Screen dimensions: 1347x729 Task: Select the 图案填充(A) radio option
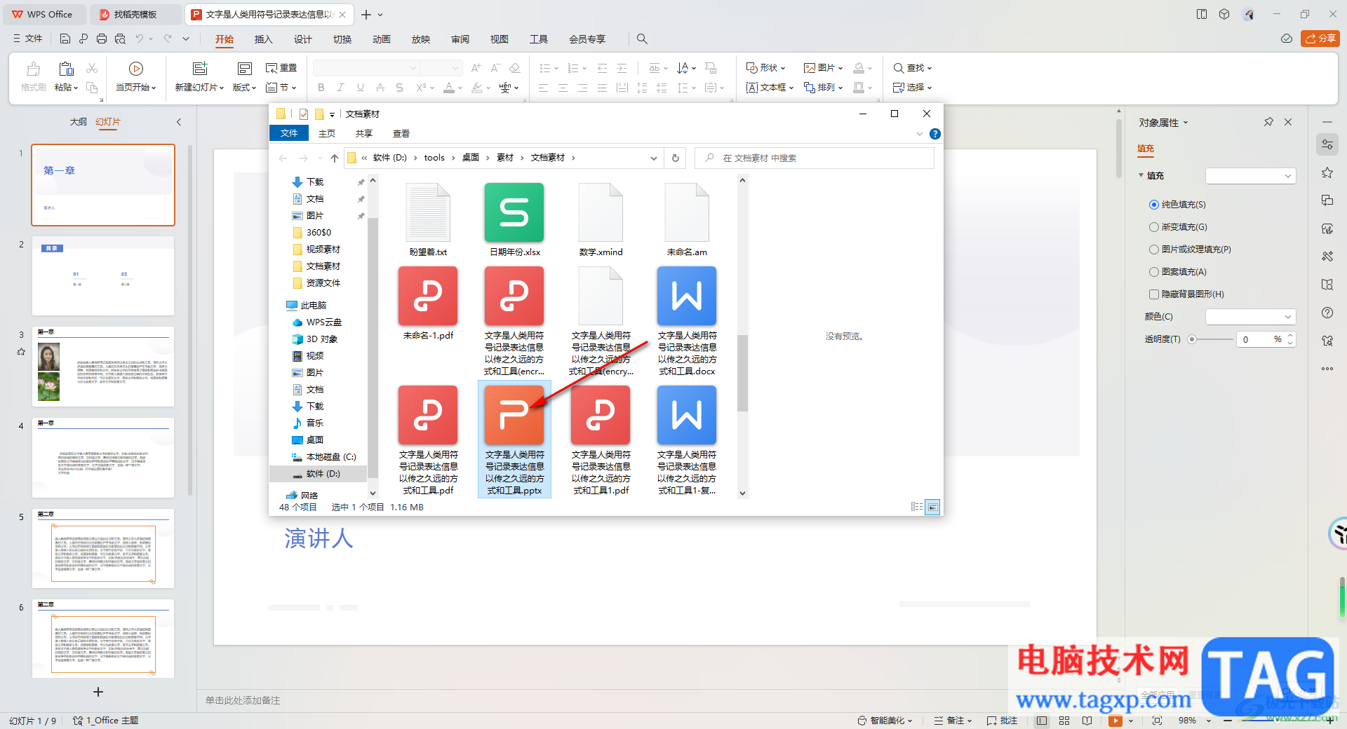coord(1154,272)
